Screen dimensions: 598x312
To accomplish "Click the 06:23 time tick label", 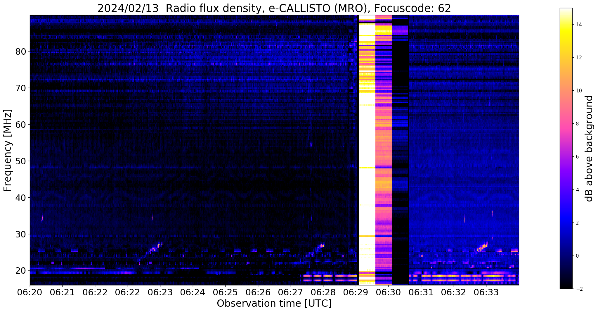I will tap(160, 292).
